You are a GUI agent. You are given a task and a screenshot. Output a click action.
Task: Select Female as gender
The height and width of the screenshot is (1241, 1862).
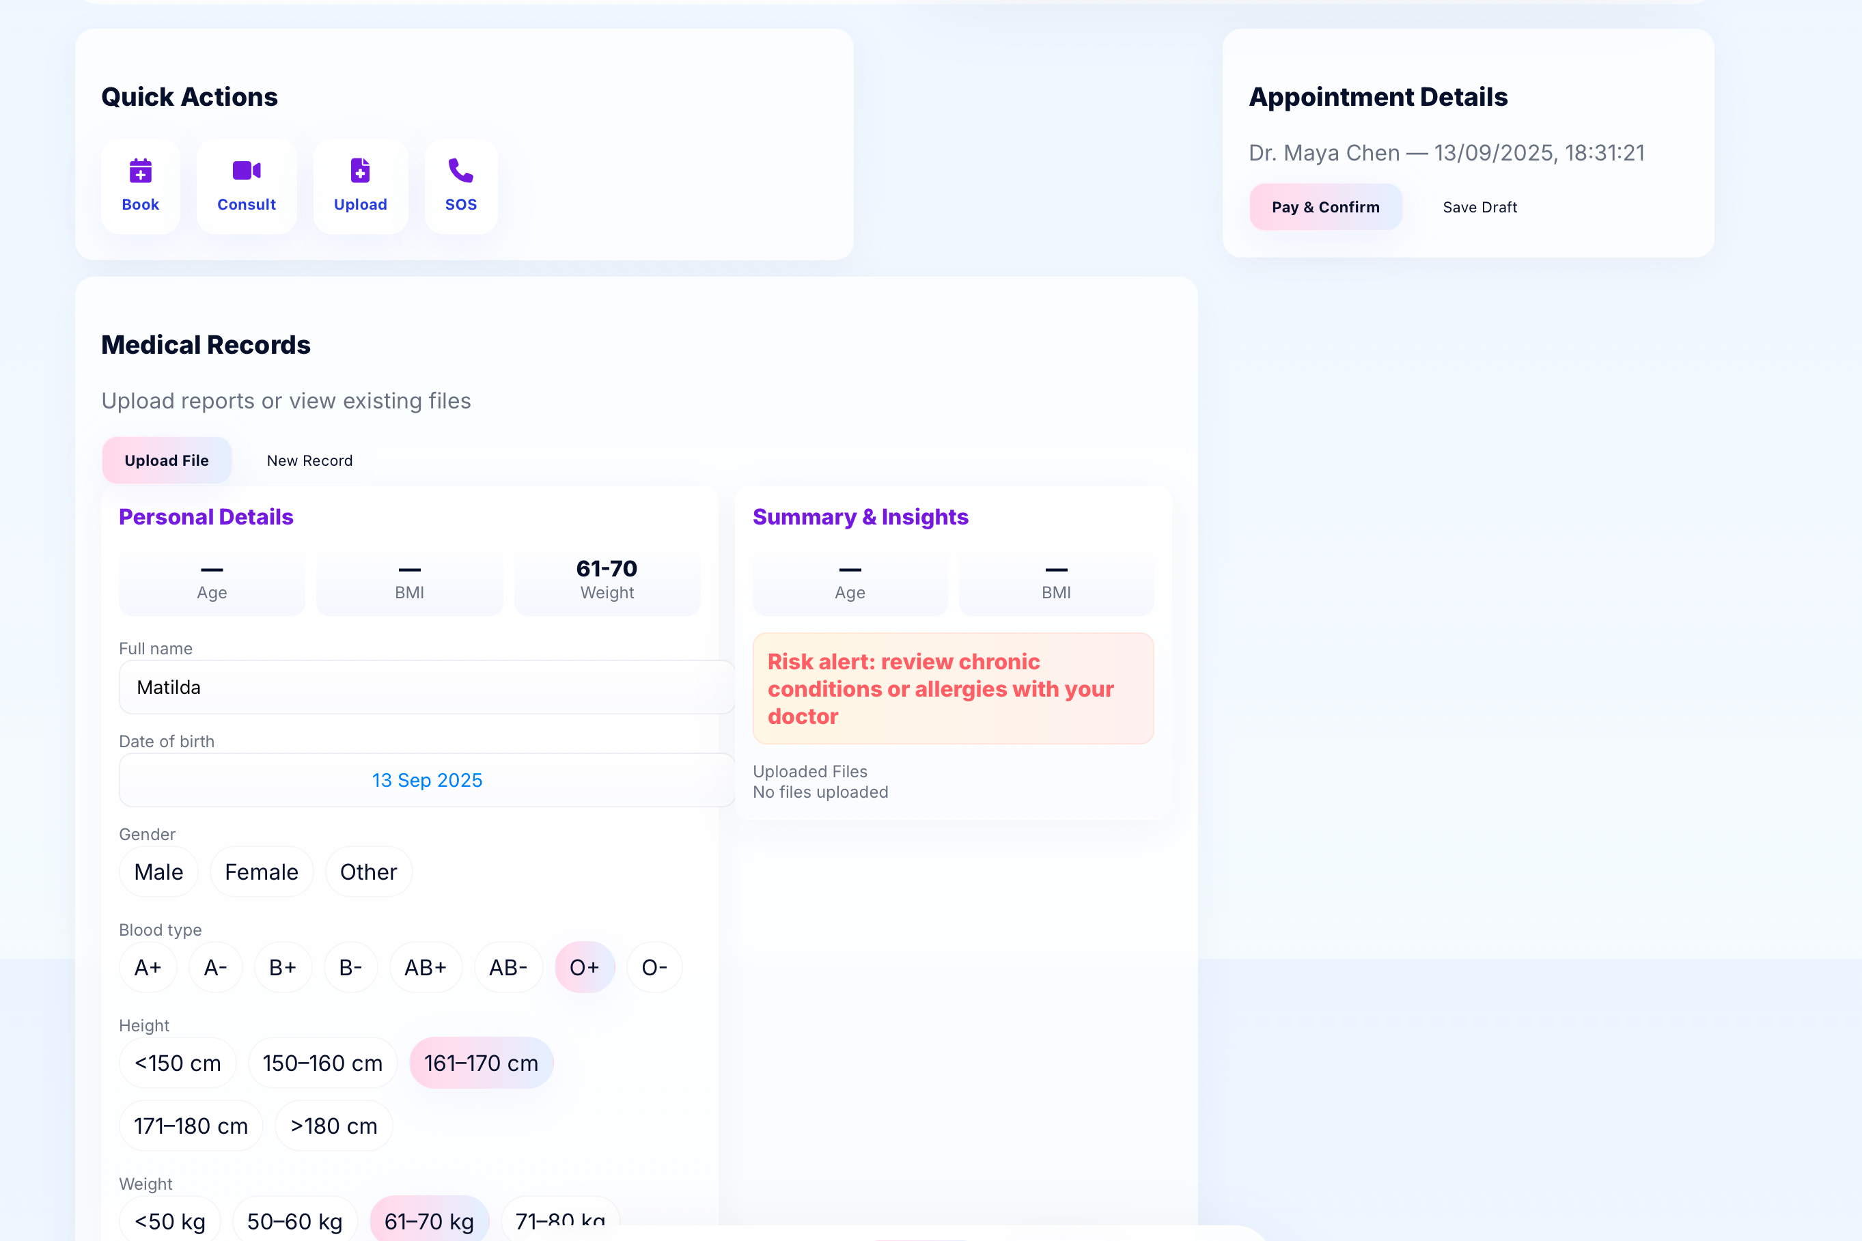(261, 872)
